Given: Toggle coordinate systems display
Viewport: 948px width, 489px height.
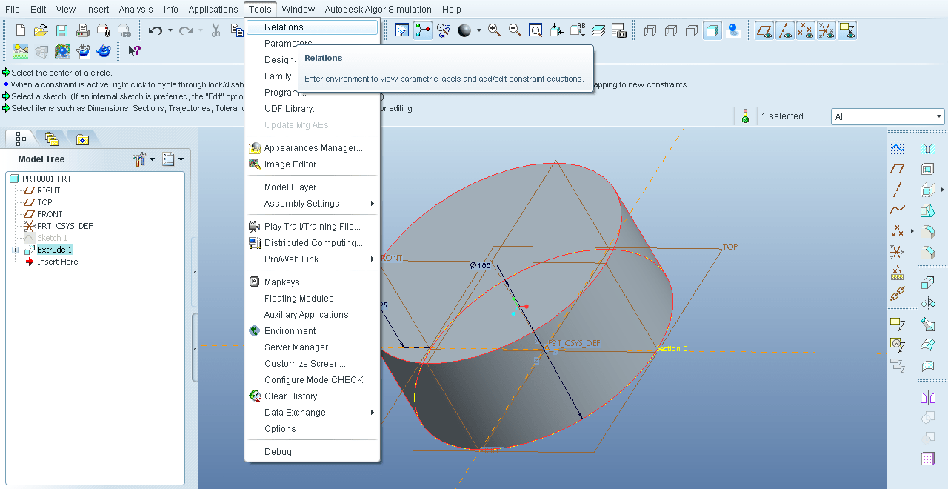Looking at the screenshot, I should tap(827, 30).
